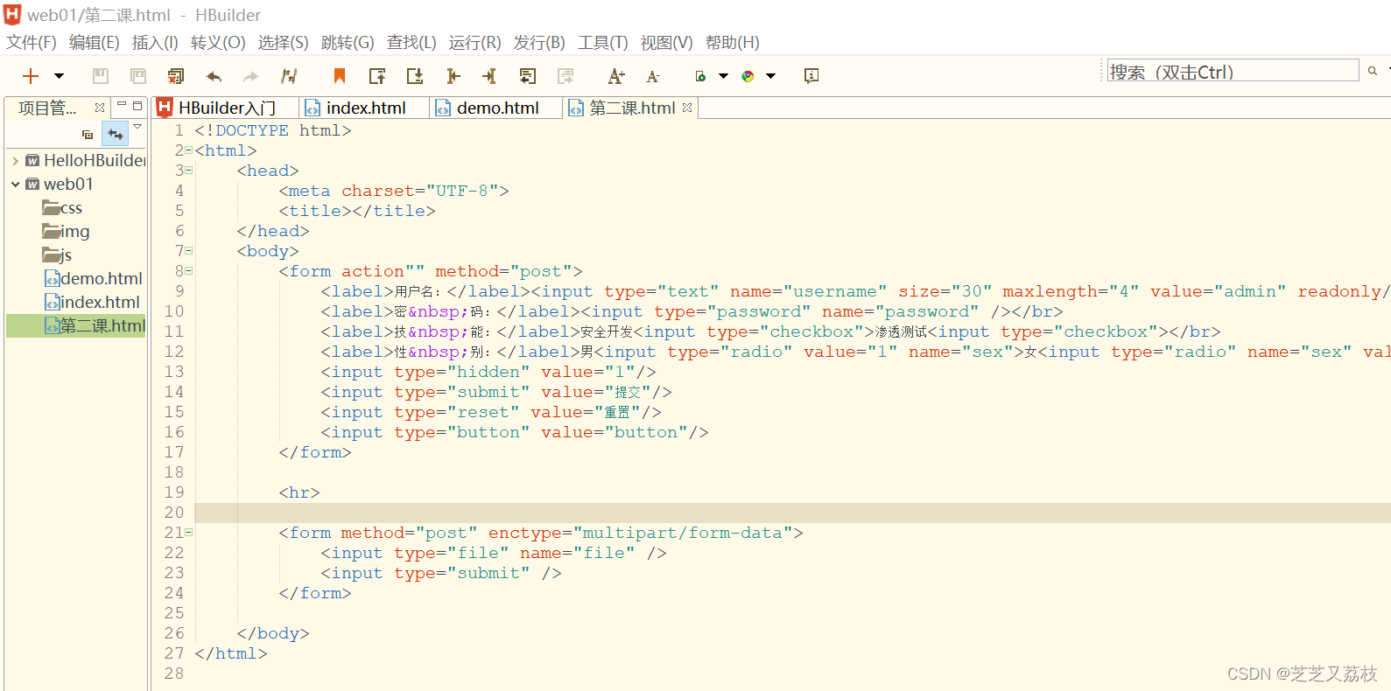Image resolution: width=1391 pixels, height=691 pixels.
Task: Open the 转义(O) menu
Action: click(x=218, y=42)
